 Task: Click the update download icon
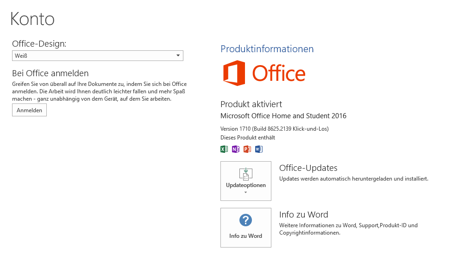(245, 174)
